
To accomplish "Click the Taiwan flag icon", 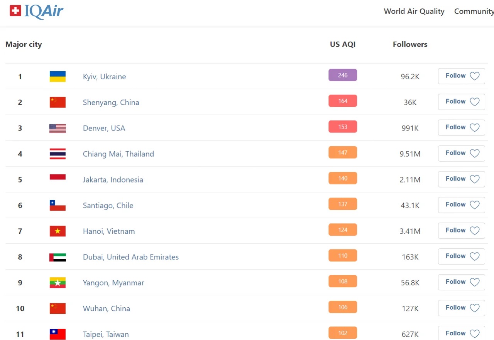I will tap(58, 334).
